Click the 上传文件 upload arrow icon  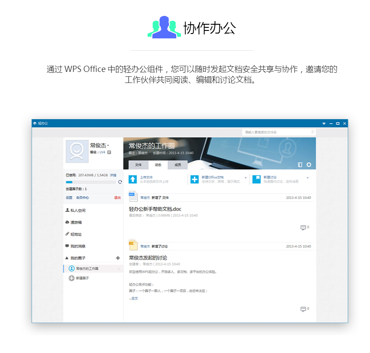(x=133, y=179)
